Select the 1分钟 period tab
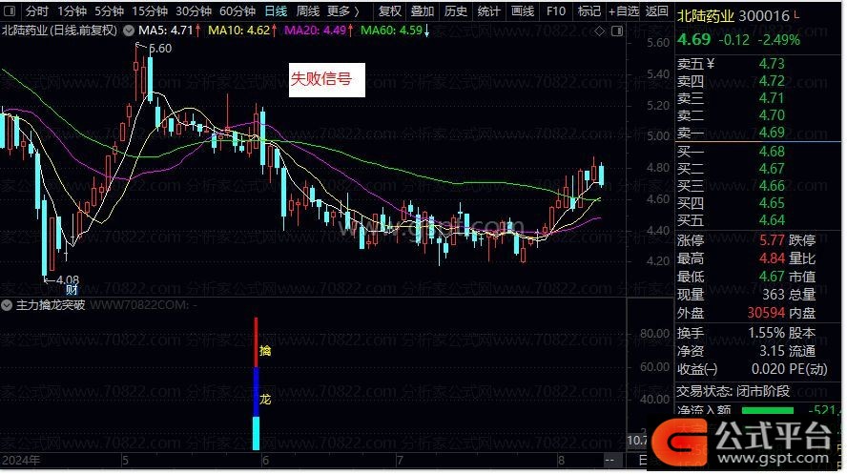847x474 pixels. click(x=72, y=10)
